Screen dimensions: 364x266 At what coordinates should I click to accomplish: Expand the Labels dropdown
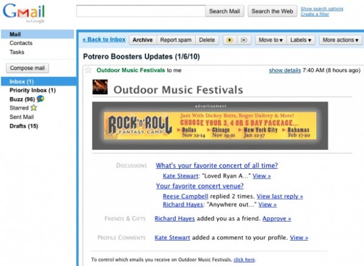tap(301, 40)
